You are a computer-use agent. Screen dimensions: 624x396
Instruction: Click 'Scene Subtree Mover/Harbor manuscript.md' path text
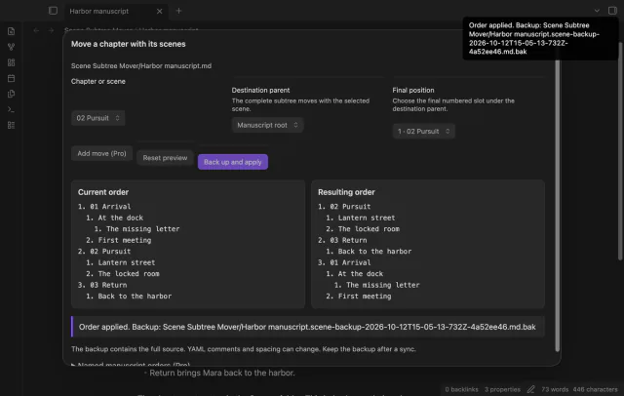point(141,65)
